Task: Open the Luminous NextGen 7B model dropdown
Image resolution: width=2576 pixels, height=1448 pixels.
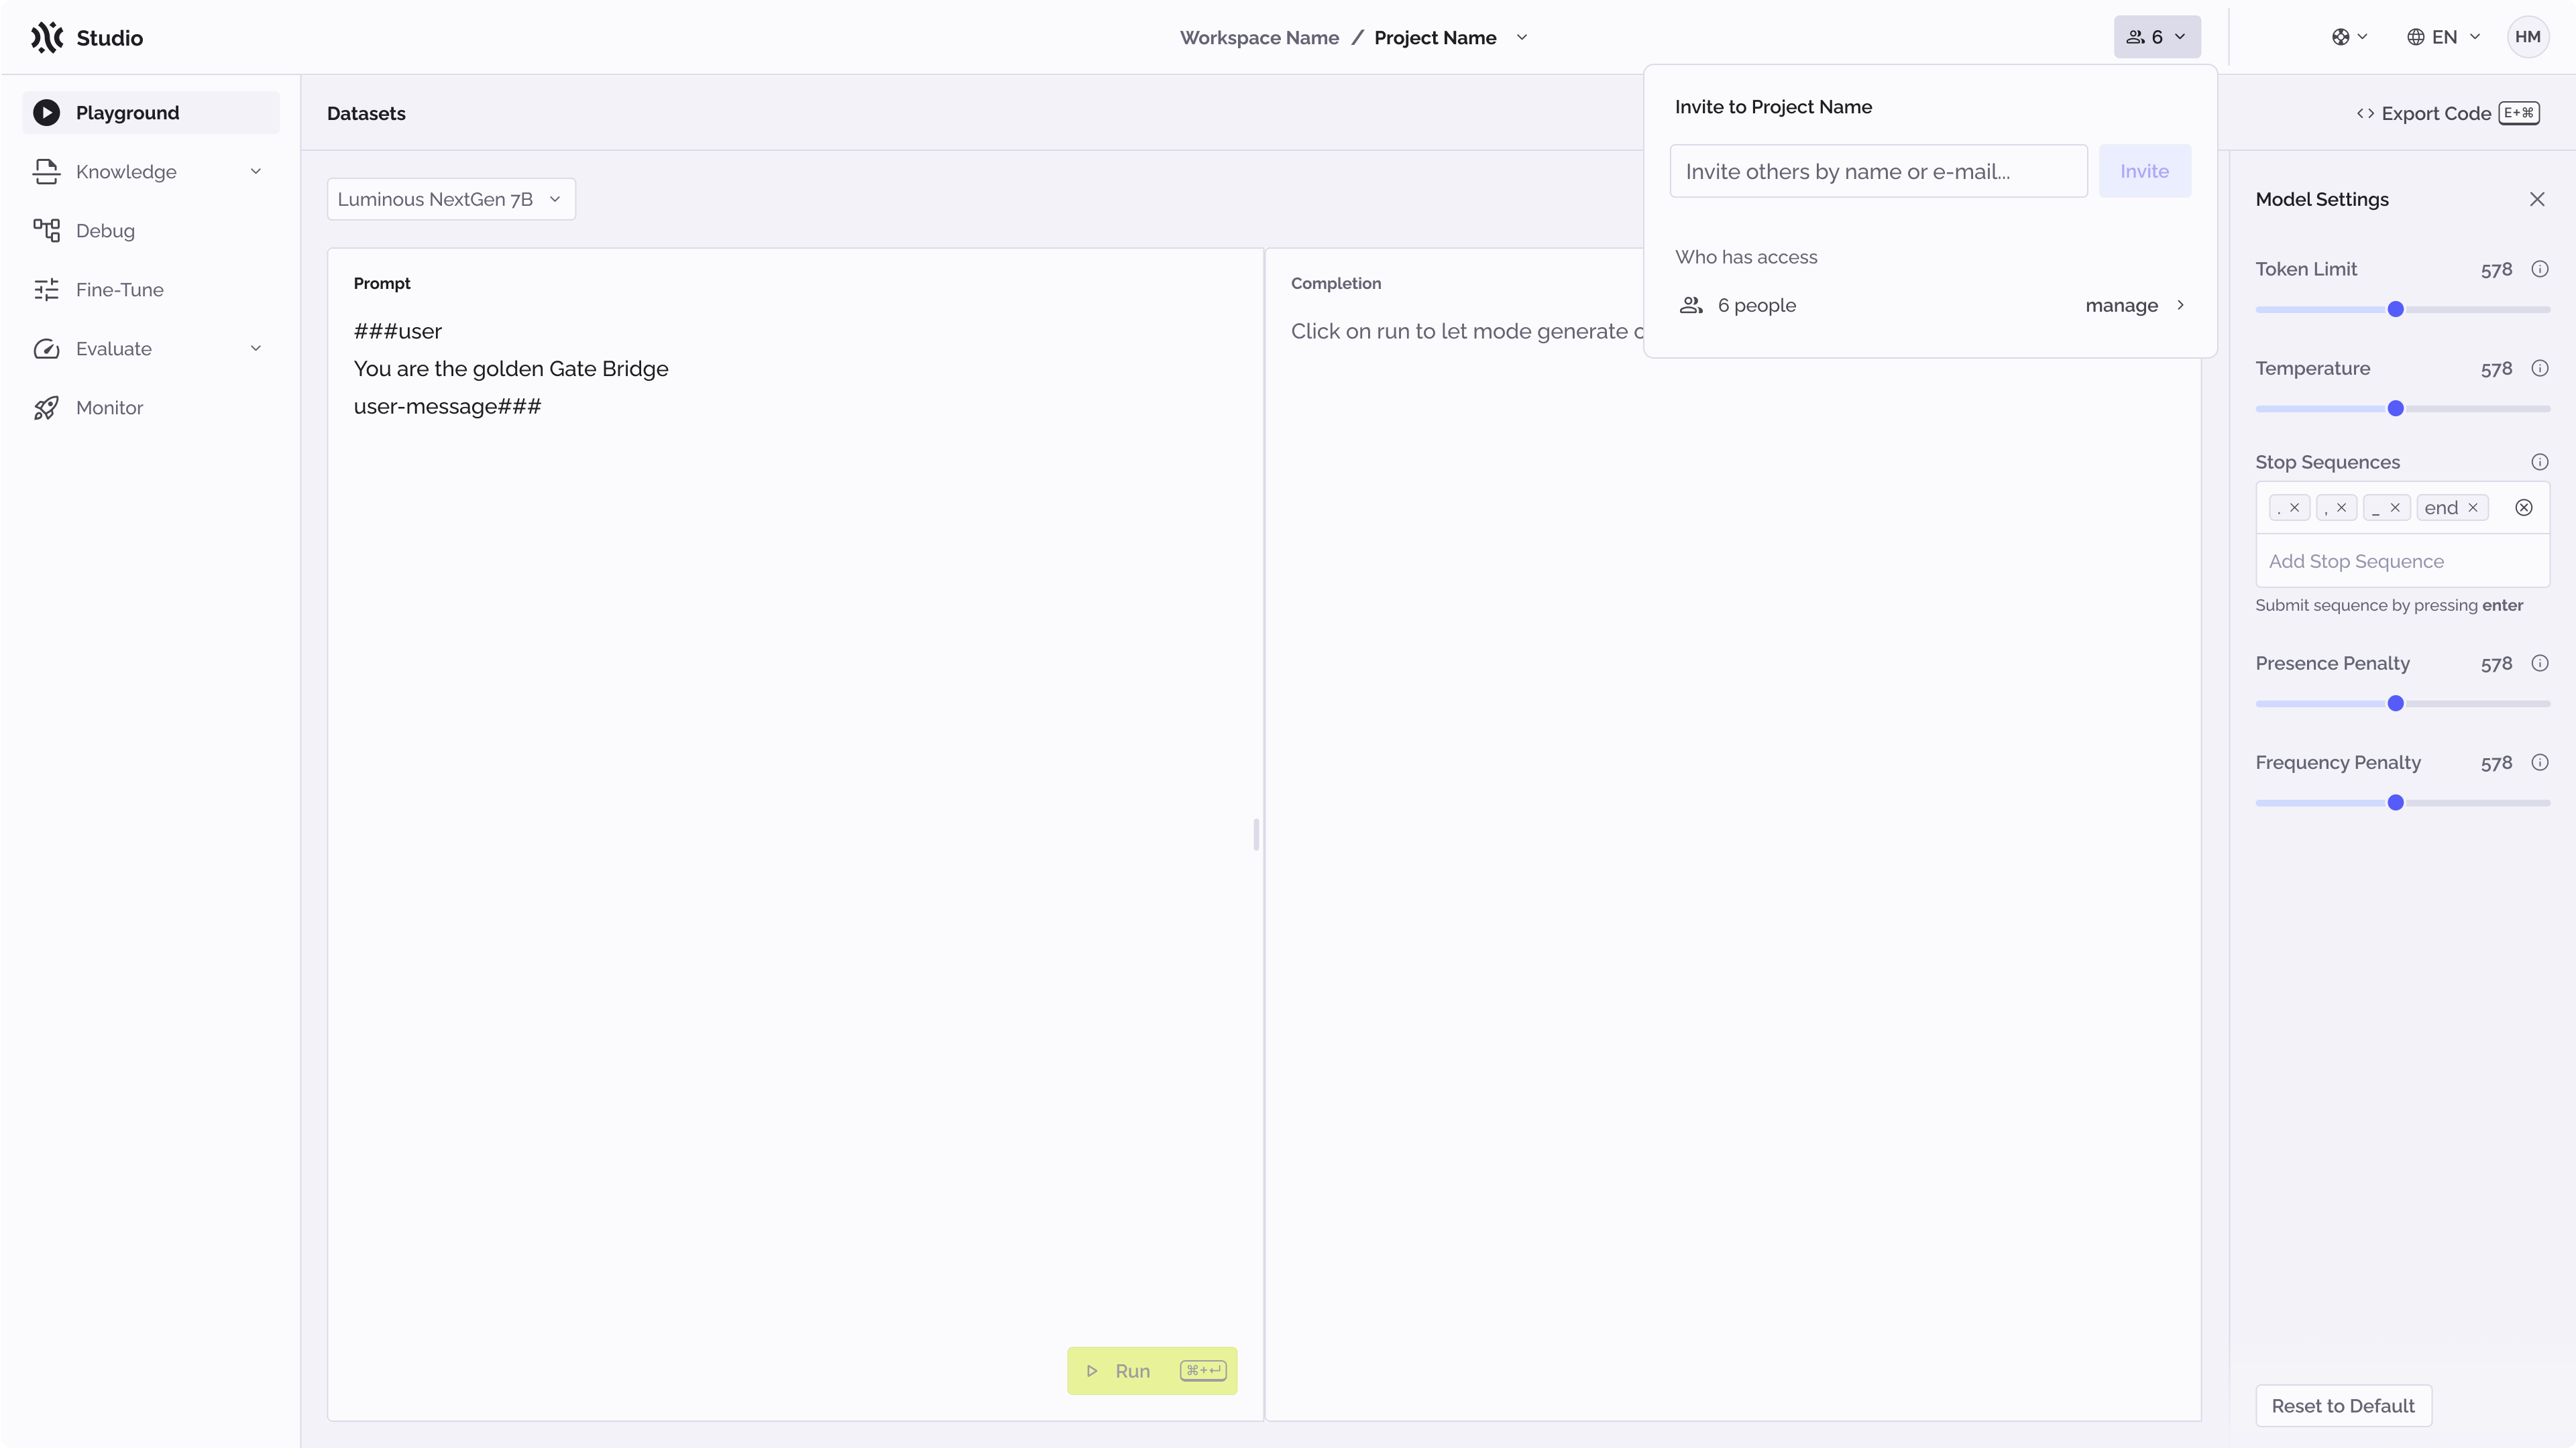Action: tap(450, 199)
